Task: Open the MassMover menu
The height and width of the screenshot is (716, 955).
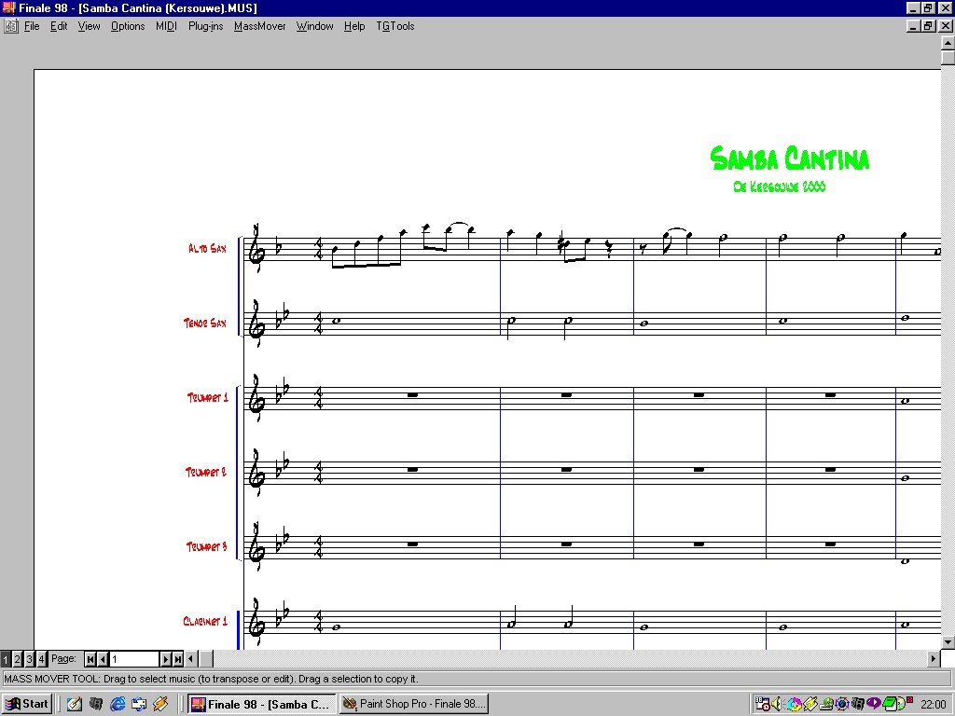Action: coord(259,26)
